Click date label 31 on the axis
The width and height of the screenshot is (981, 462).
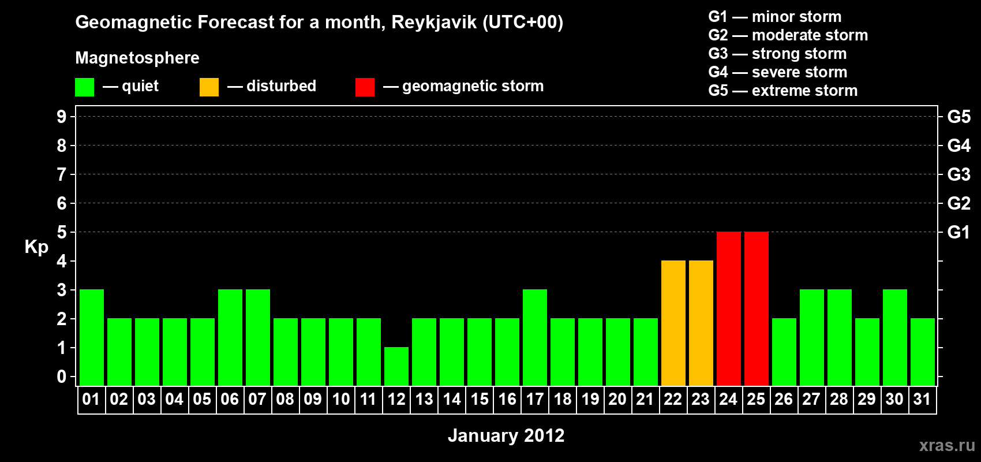(x=922, y=399)
